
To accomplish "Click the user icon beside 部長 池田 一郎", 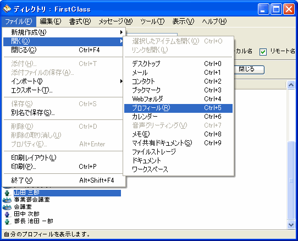I will point(7,222).
